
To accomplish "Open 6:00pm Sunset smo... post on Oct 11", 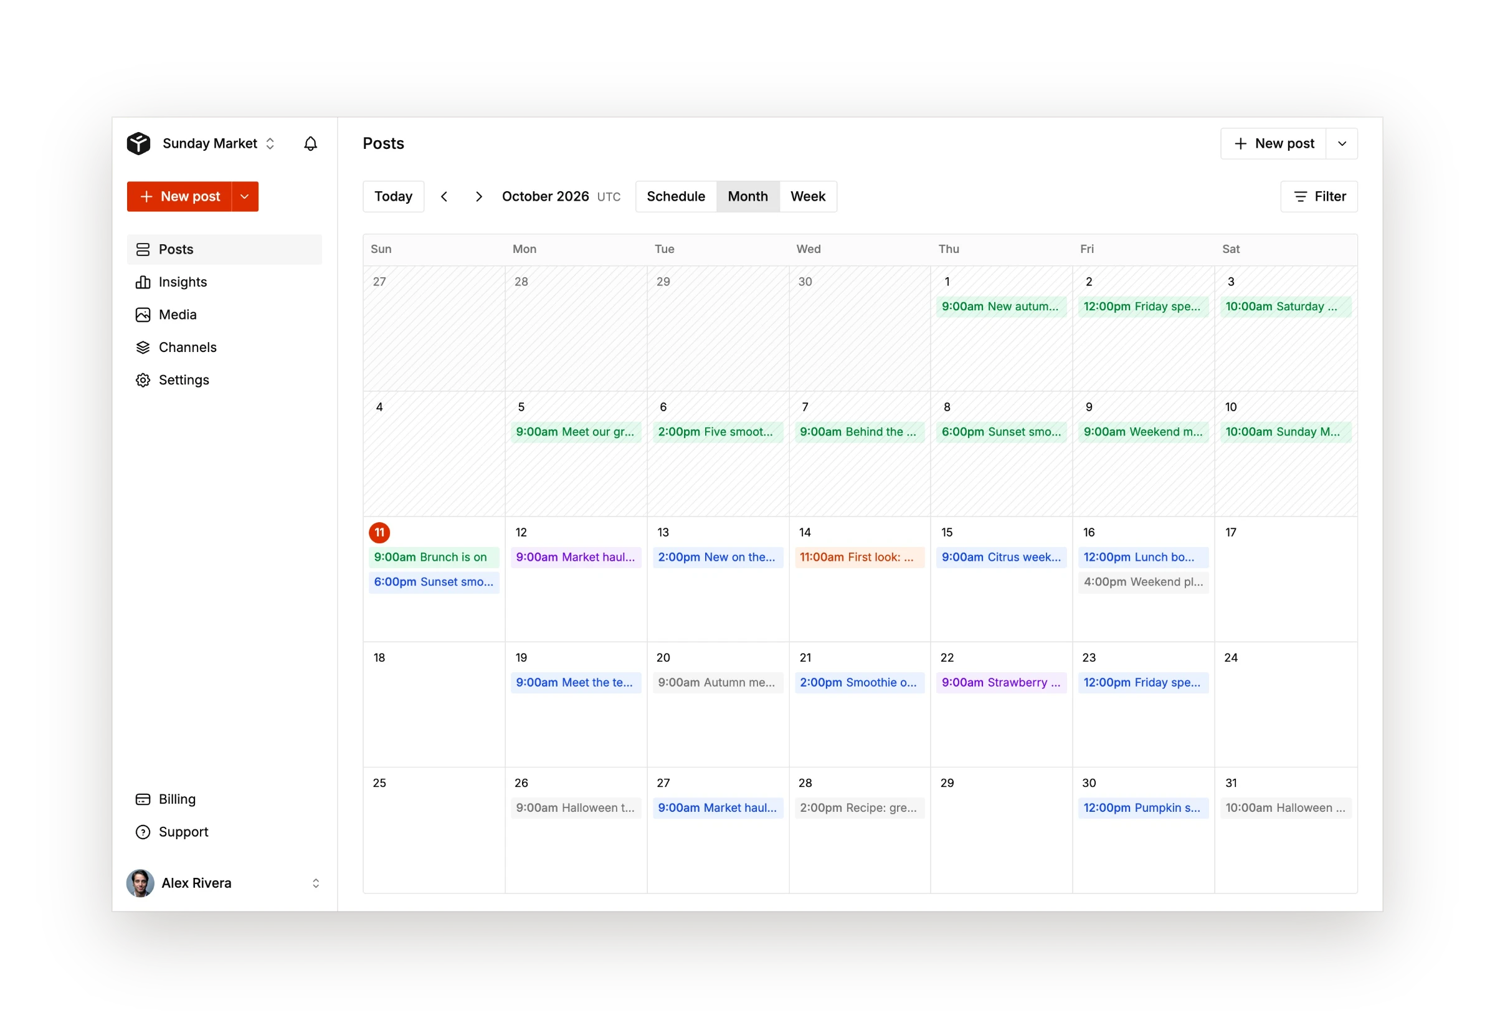I will tap(434, 582).
